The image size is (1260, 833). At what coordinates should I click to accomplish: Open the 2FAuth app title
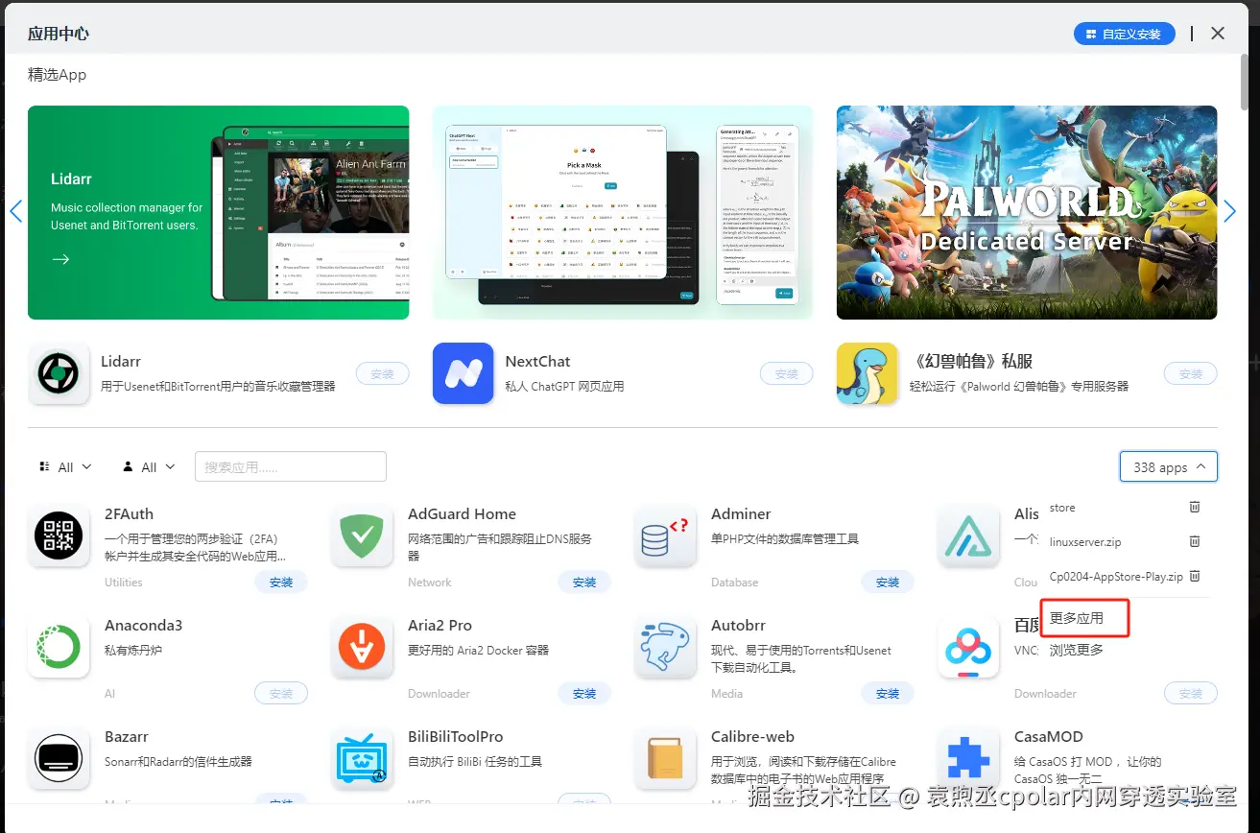(129, 513)
